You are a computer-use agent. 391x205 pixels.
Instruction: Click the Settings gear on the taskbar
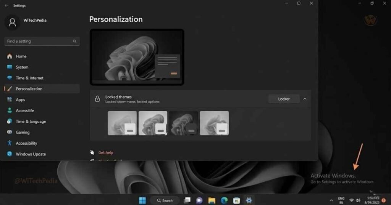[249, 200]
